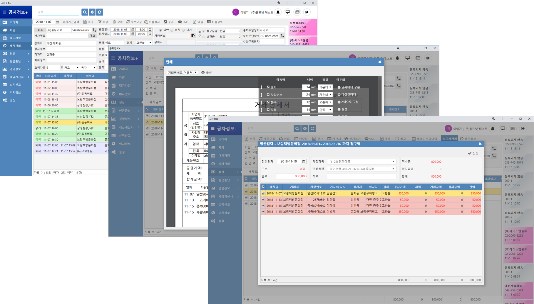This screenshot has height=304, width=534.
Task: Click search magnifier in front settlement window
Action: [297, 128]
